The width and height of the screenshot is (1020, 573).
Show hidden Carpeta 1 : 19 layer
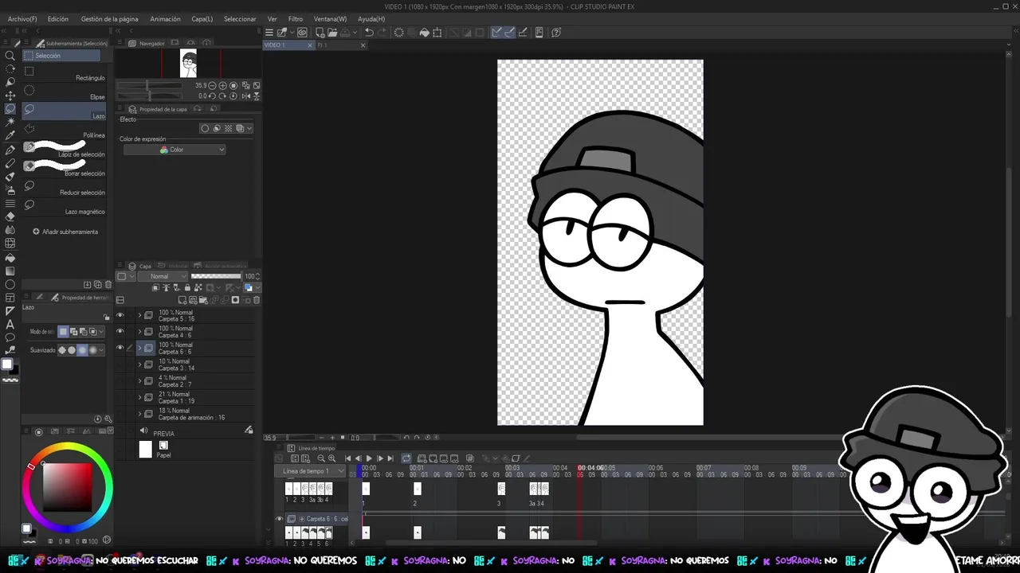click(x=120, y=397)
